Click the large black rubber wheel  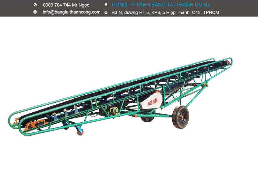tap(180, 117)
